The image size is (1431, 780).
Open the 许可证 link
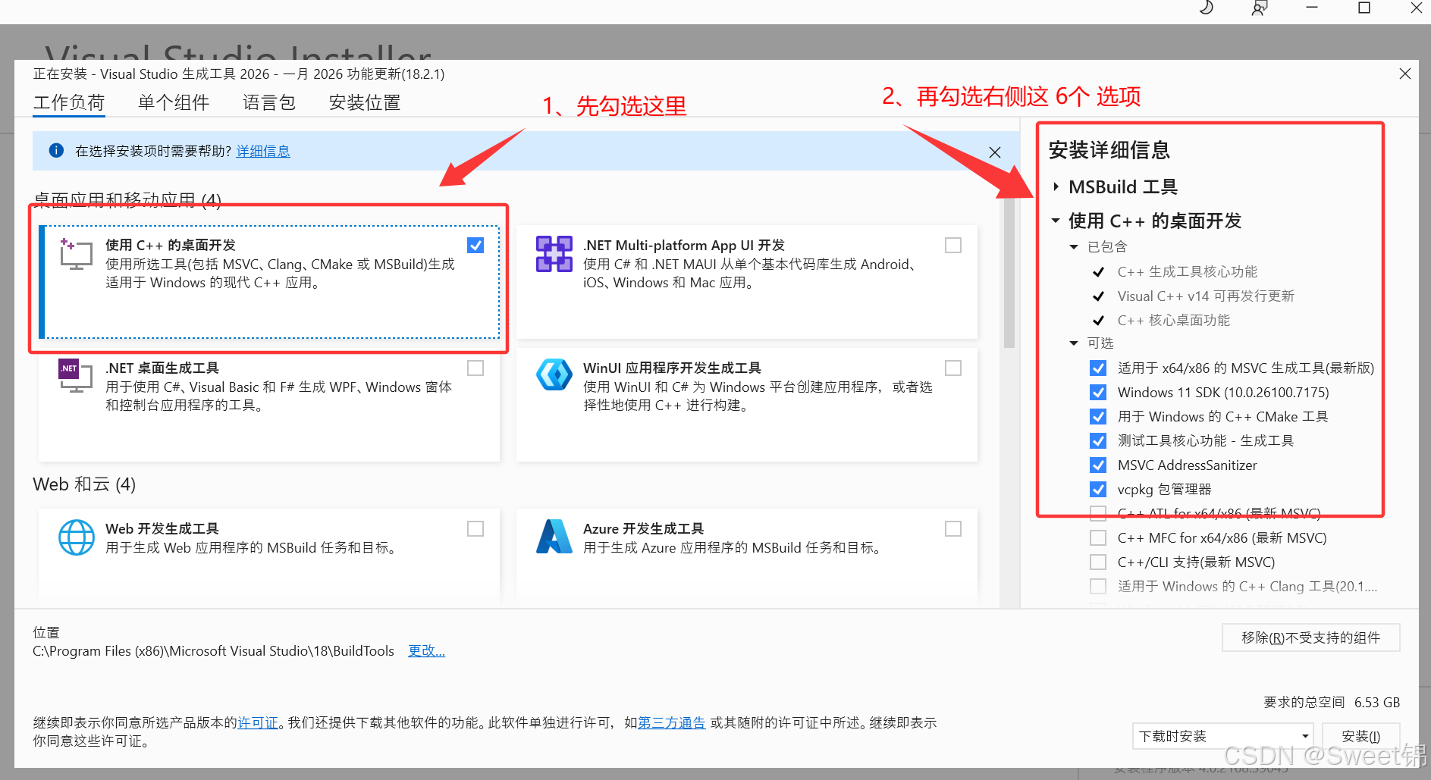258,722
